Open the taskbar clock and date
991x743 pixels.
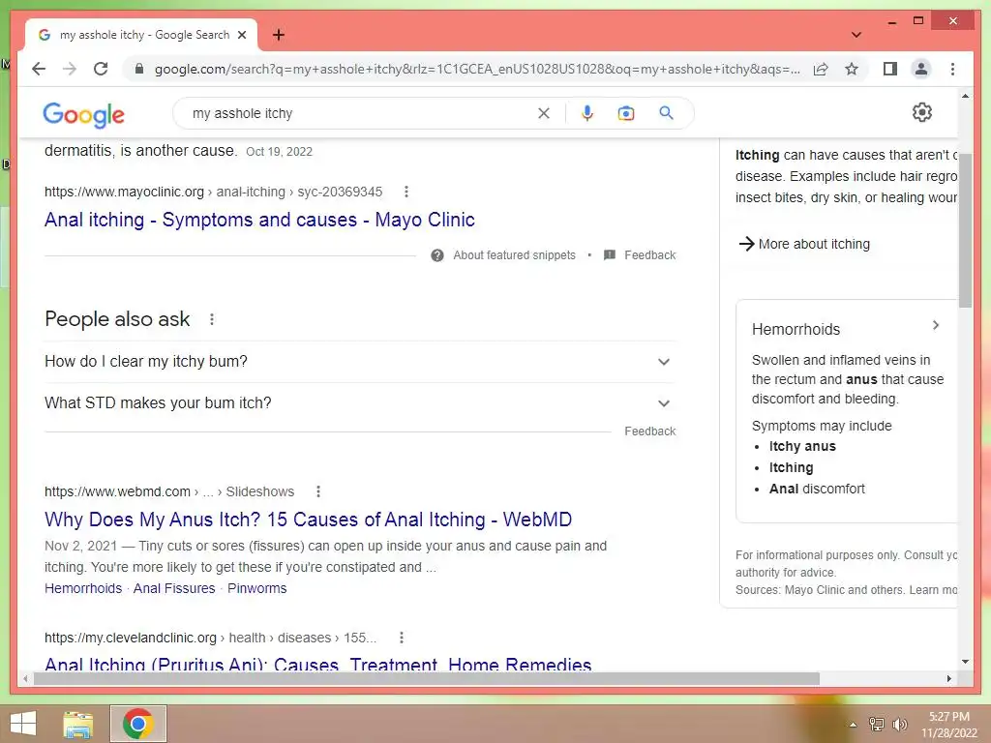click(x=948, y=725)
